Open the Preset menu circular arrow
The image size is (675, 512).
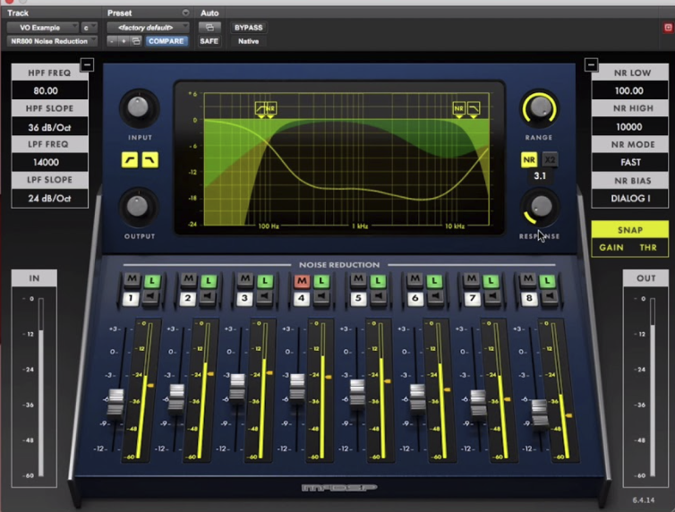(185, 13)
